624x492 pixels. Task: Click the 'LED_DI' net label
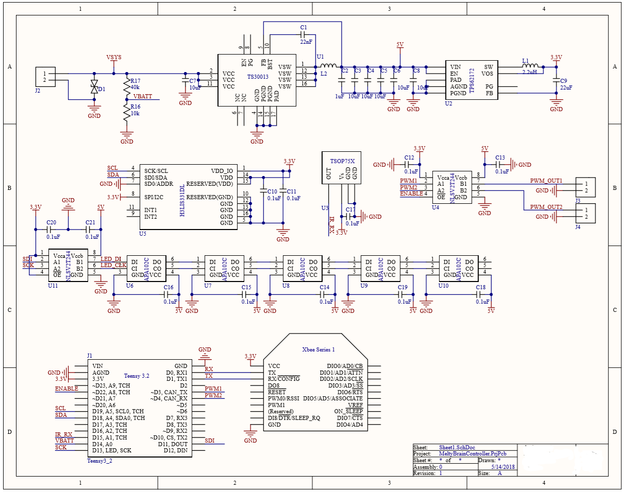coord(110,258)
